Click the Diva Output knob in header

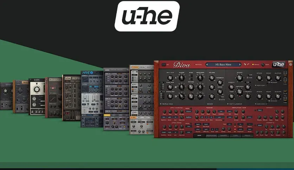click(x=263, y=65)
